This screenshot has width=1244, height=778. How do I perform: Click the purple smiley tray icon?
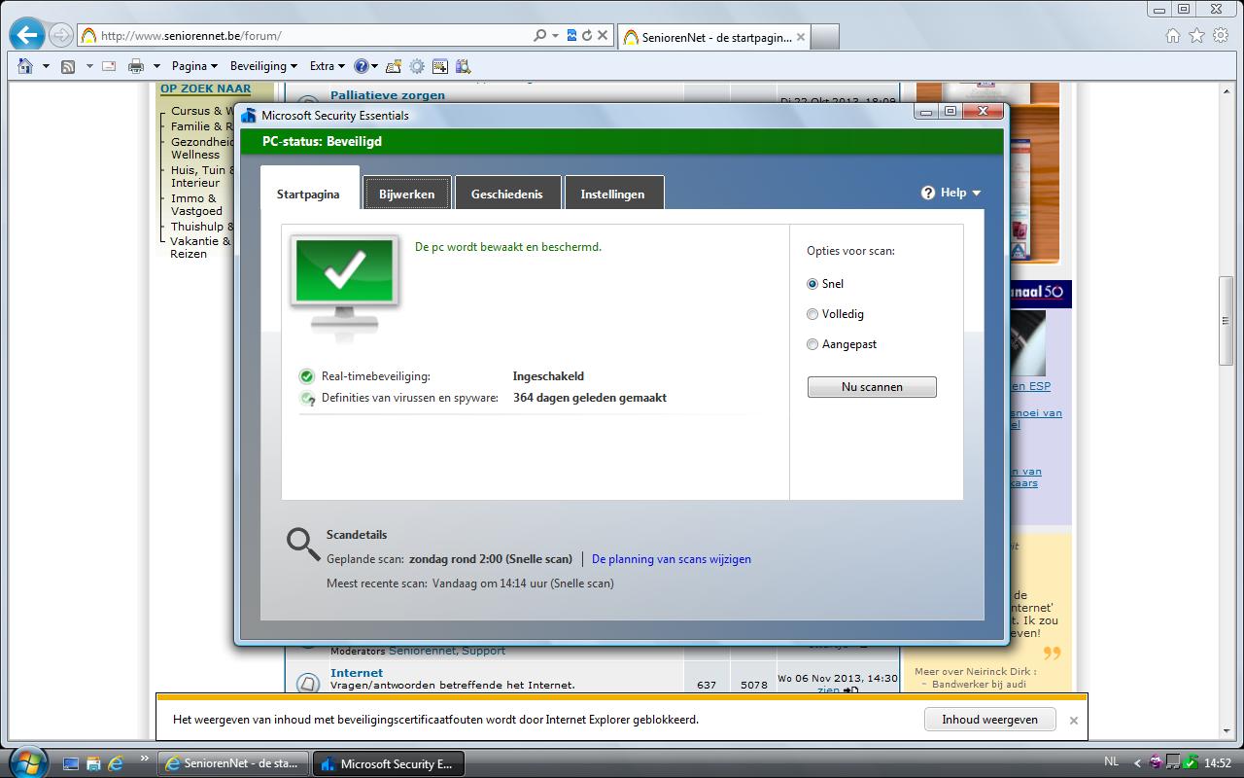pos(1156,762)
